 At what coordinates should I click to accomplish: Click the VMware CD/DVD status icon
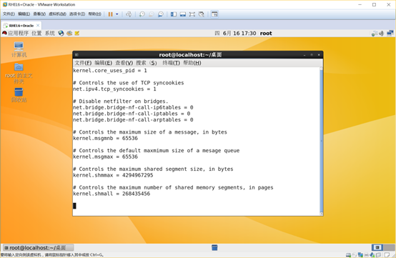click(355, 255)
